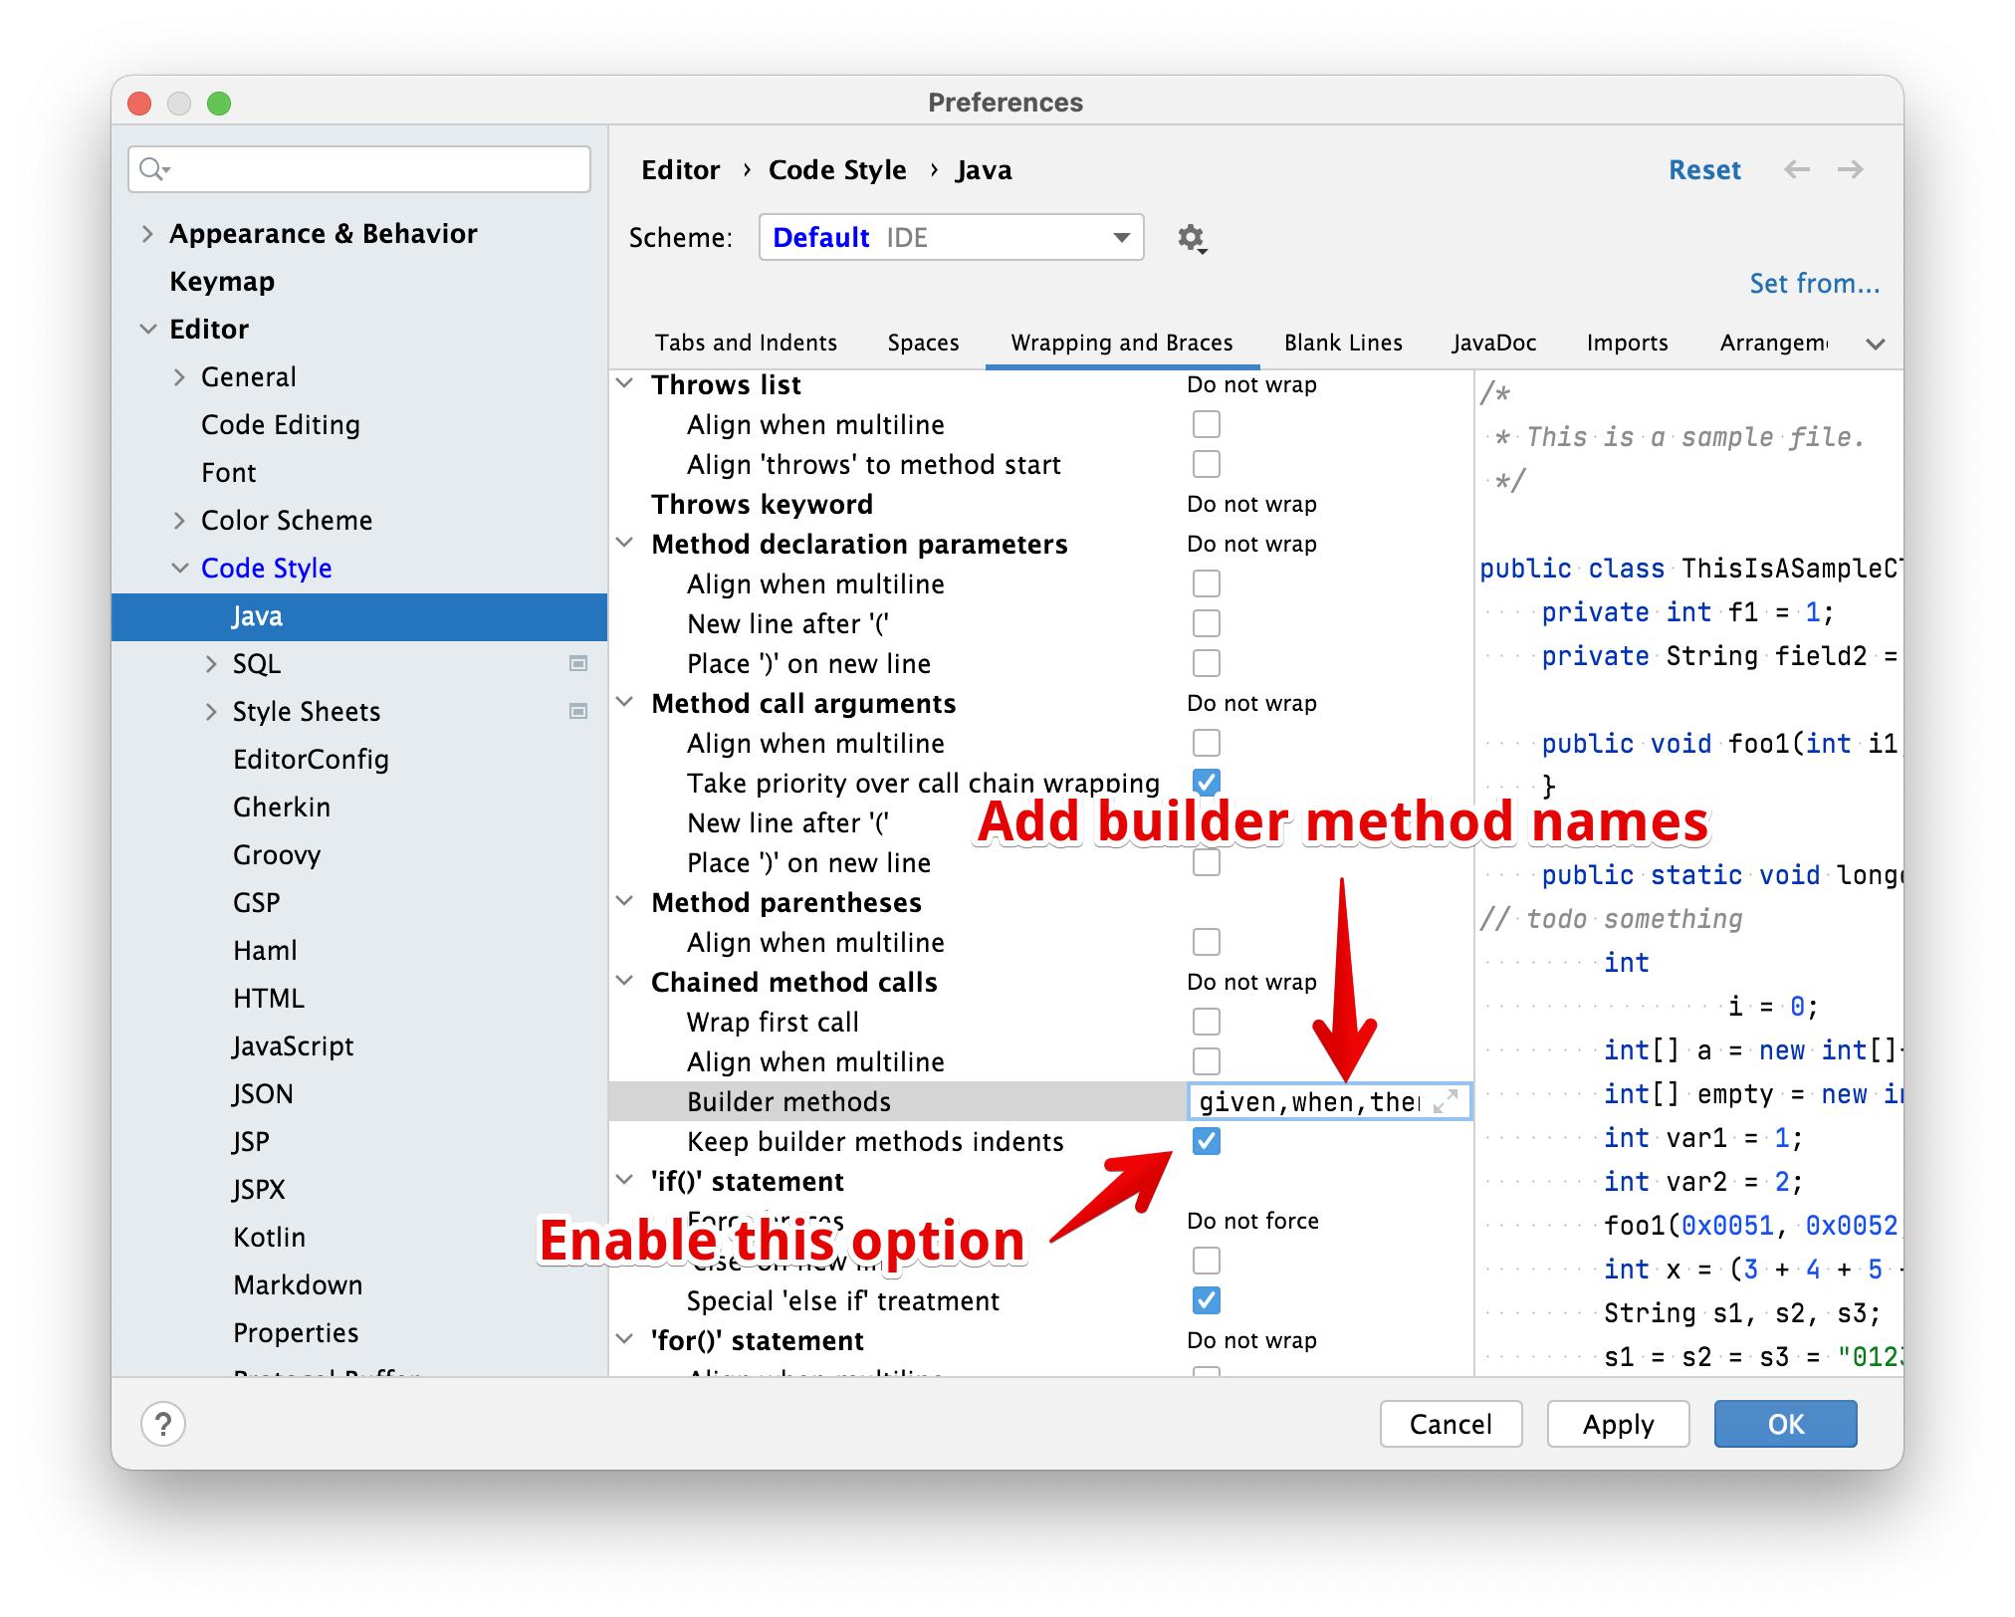Click the help question mark icon
Image resolution: width=2015 pixels, height=1617 pixels.
163,1422
